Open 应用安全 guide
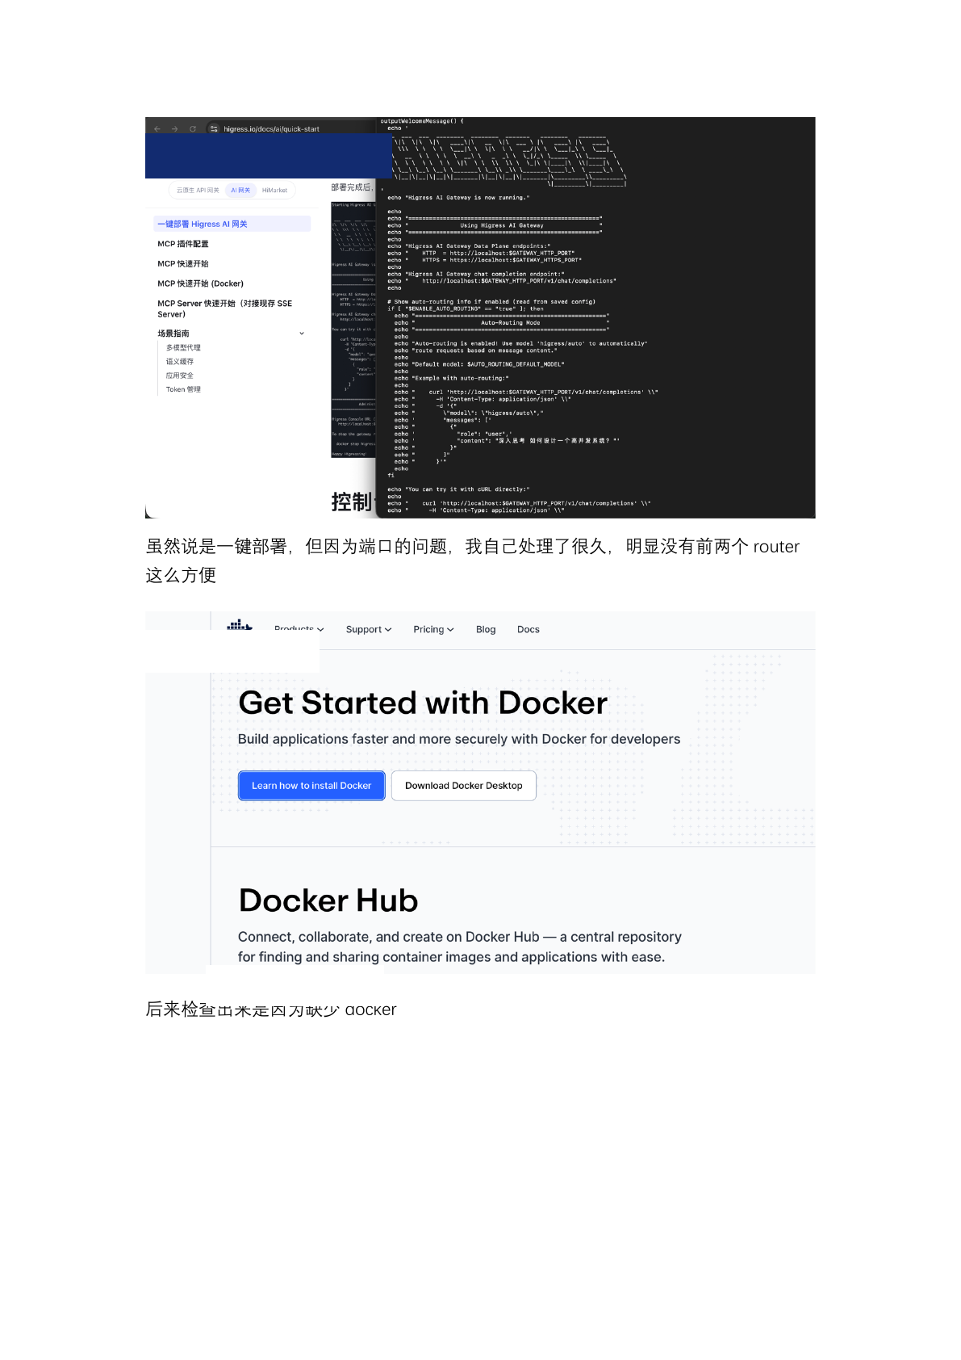The width and height of the screenshot is (961, 1360). pyautogui.click(x=180, y=376)
